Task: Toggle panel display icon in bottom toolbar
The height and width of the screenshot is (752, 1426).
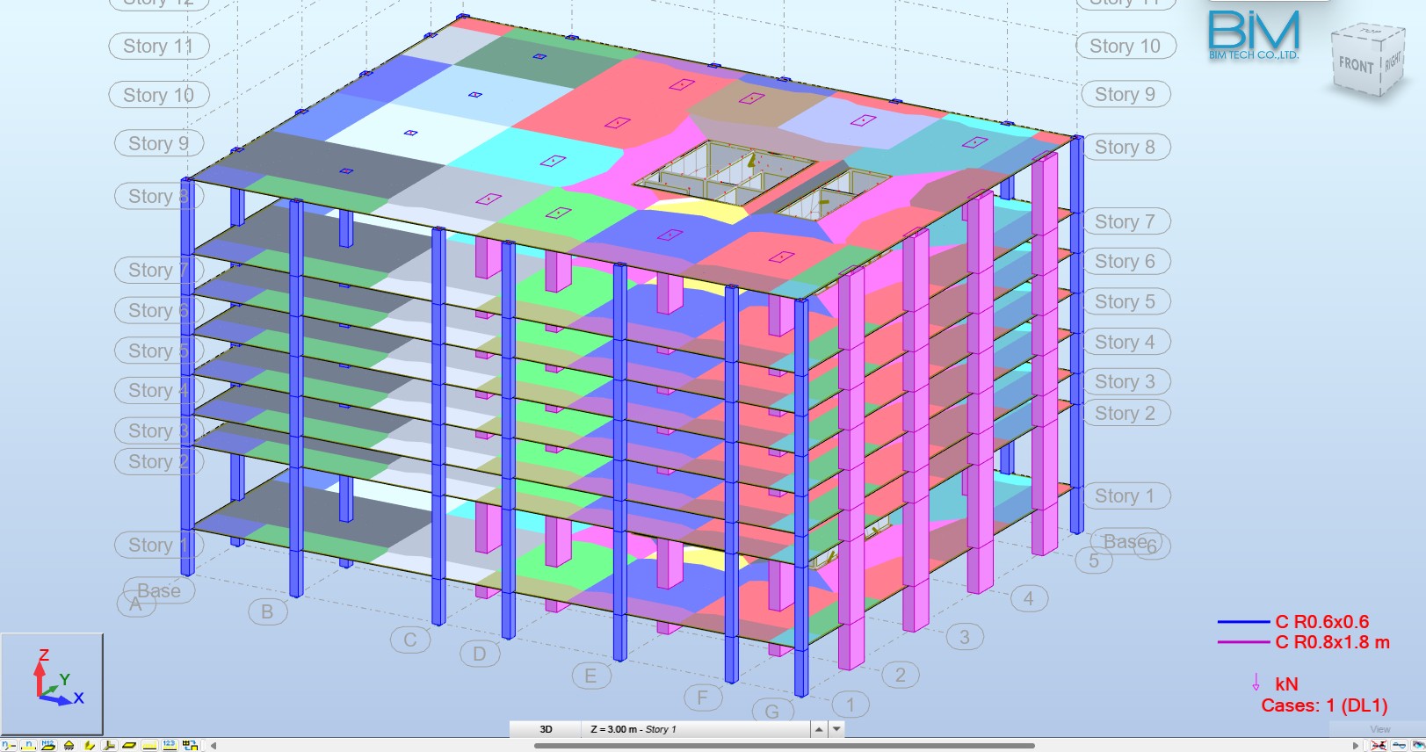Action: point(129,745)
